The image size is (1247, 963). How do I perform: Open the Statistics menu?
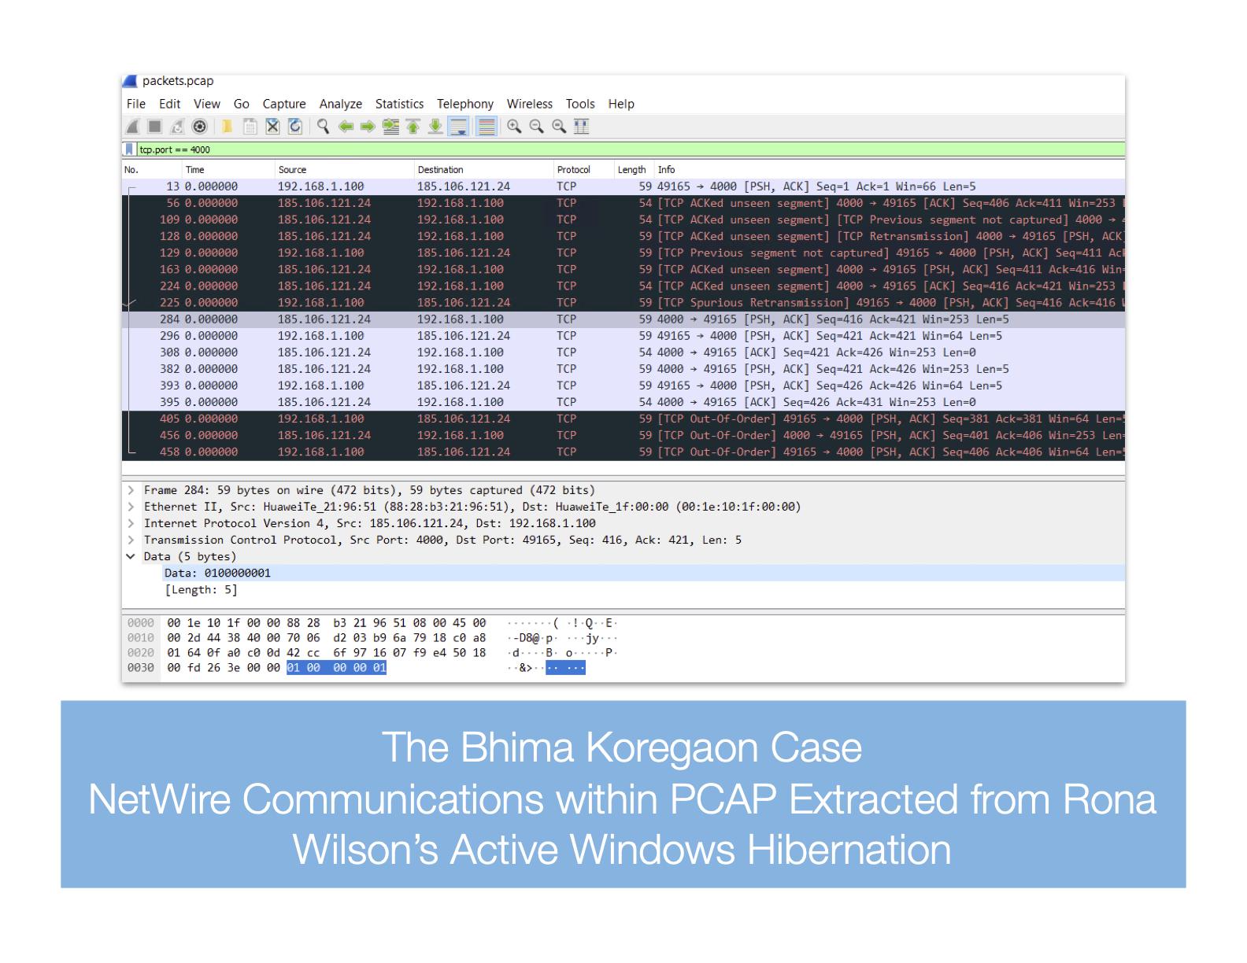coord(399,104)
